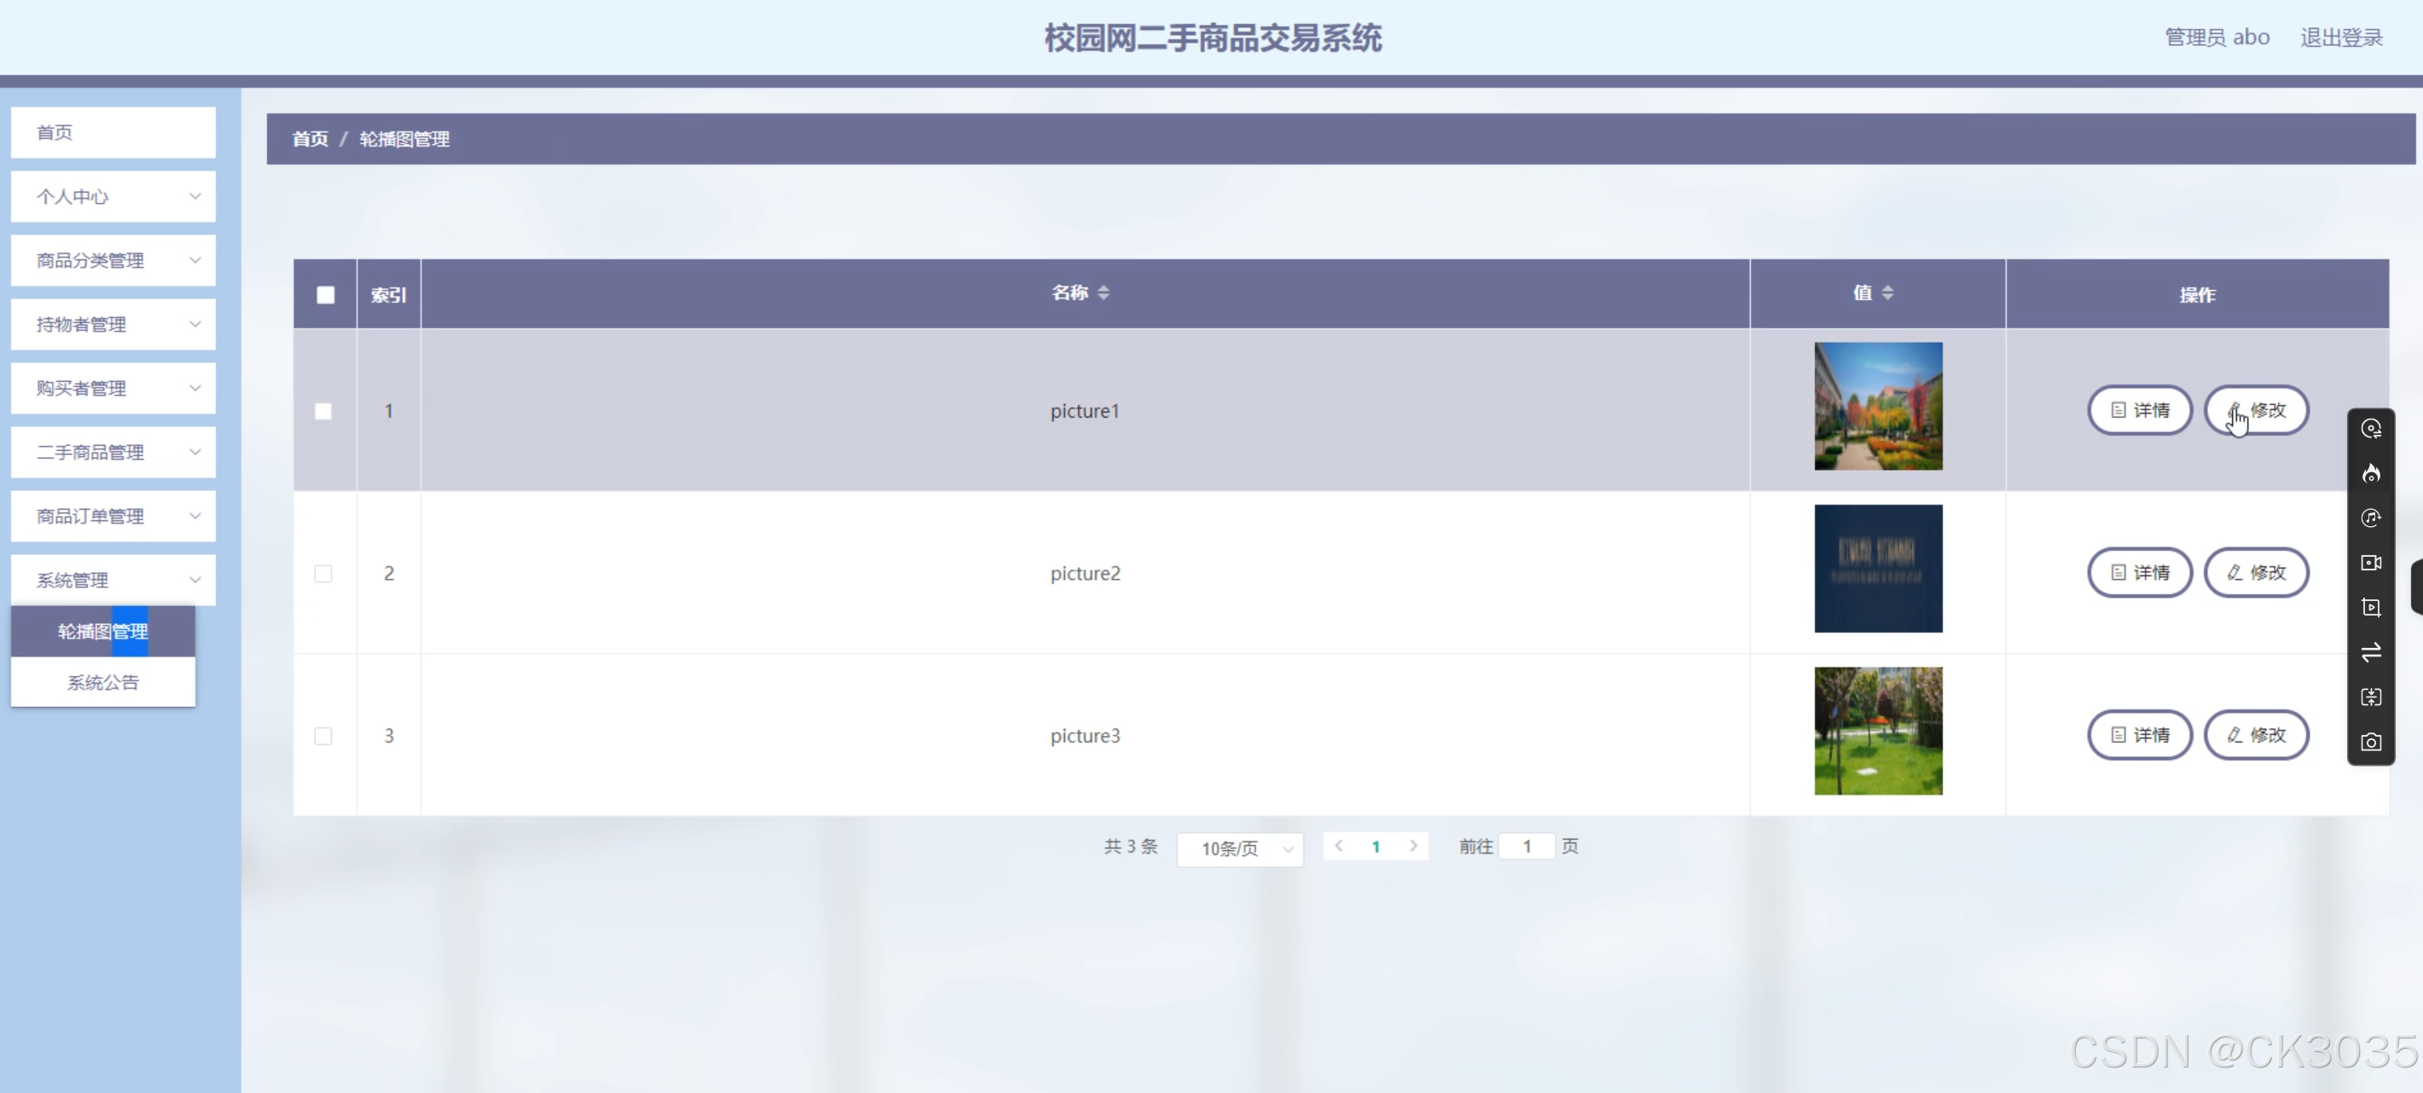
Task: Click the flame disc burn icon
Action: (x=2370, y=473)
